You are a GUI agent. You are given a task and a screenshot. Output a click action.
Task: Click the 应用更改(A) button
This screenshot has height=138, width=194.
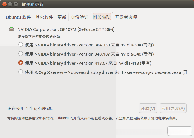tap(173, 108)
